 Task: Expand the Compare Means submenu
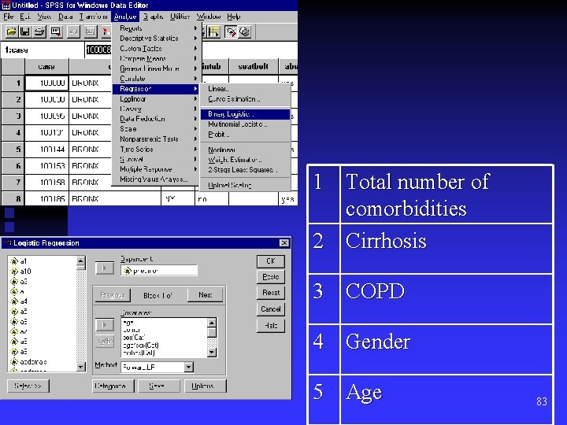(x=155, y=58)
